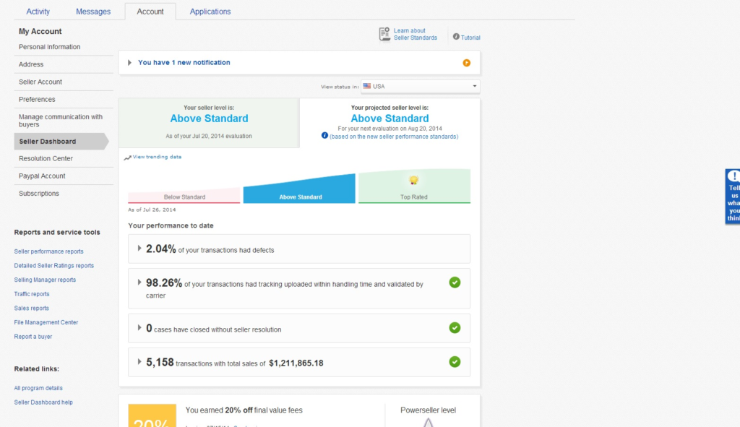The width and height of the screenshot is (740, 427).
Task: Open Subscriptions in the sidebar
Action: pyautogui.click(x=39, y=194)
